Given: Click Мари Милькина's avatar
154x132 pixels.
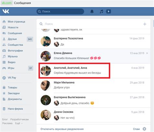Looking at the screenshot, I should pos(46,86).
